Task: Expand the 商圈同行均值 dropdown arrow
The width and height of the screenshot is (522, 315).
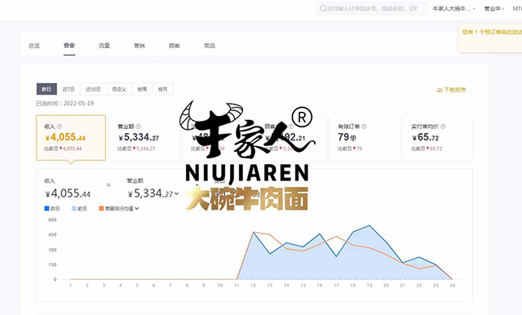Action: tap(136, 208)
